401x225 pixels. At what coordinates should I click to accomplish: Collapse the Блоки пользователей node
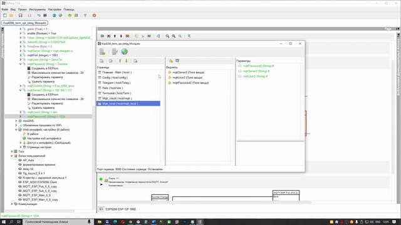click(x=12, y=156)
